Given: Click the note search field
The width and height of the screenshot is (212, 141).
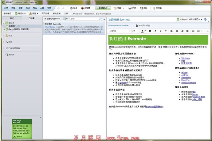Looking at the screenshot, I should click(x=84, y=19).
